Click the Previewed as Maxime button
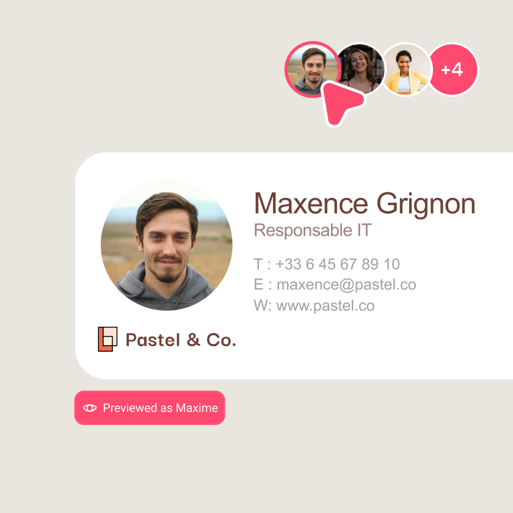The width and height of the screenshot is (513, 513). (x=150, y=408)
